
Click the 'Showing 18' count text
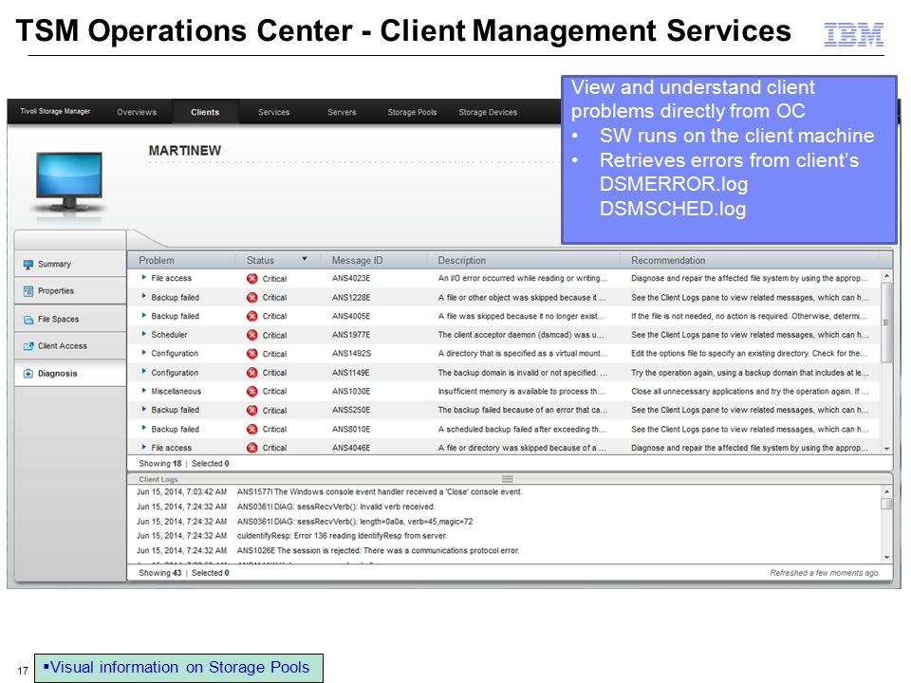[x=159, y=464]
